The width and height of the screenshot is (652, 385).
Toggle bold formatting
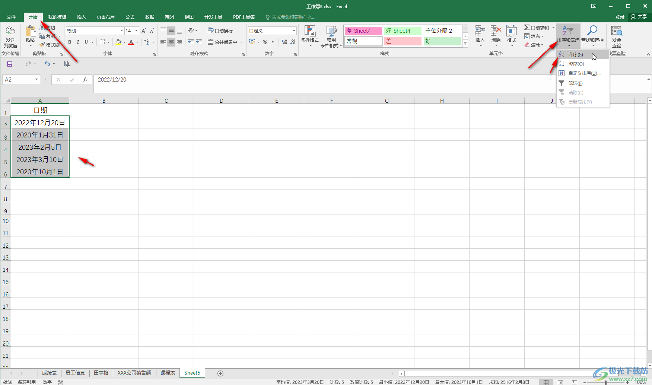tap(70, 42)
